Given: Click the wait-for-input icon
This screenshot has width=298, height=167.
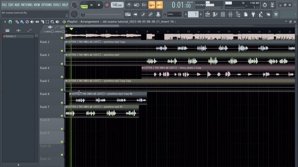Looking at the screenshot, I should coord(136,5).
